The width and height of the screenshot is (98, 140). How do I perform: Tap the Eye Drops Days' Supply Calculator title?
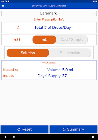(49, 6)
